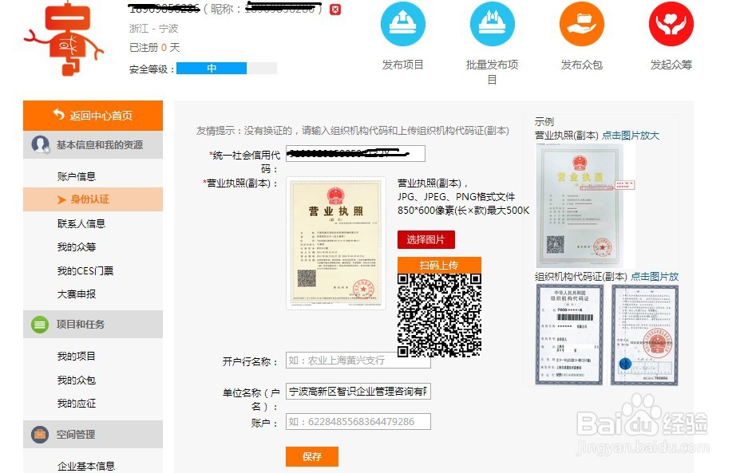Click the 批量发布项目 batch publish icon

[x=493, y=24]
